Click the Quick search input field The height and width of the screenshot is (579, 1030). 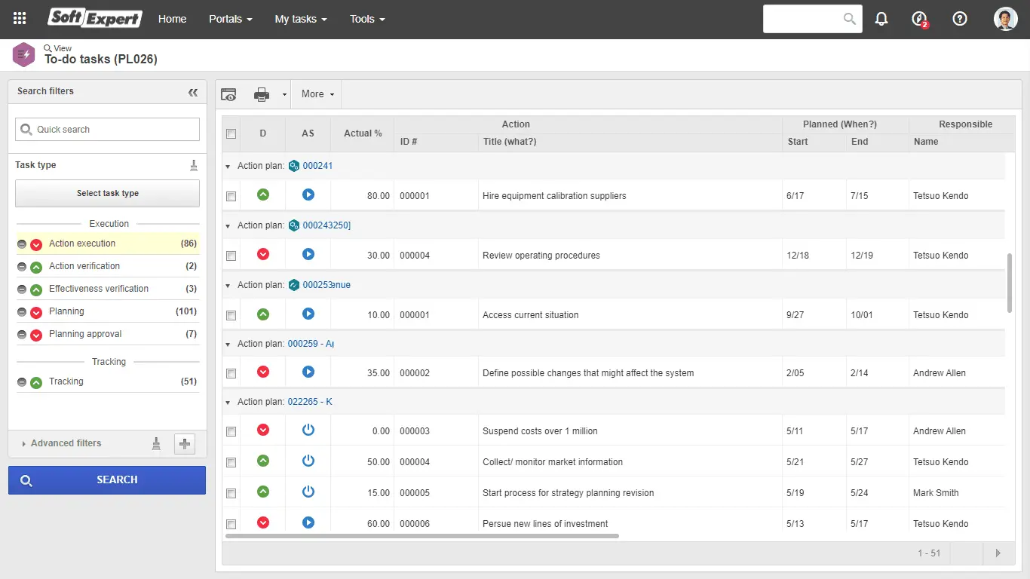click(x=106, y=129)
